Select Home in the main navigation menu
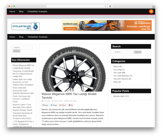This screenshot has width=162, height=137. tap(12, 37)
